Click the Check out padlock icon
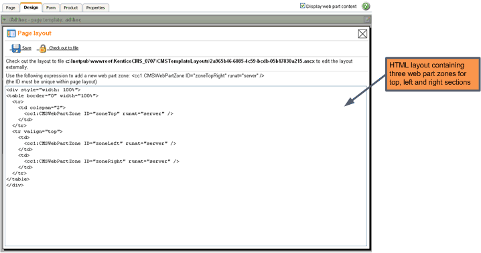481x253 pixels. (42, 48)
